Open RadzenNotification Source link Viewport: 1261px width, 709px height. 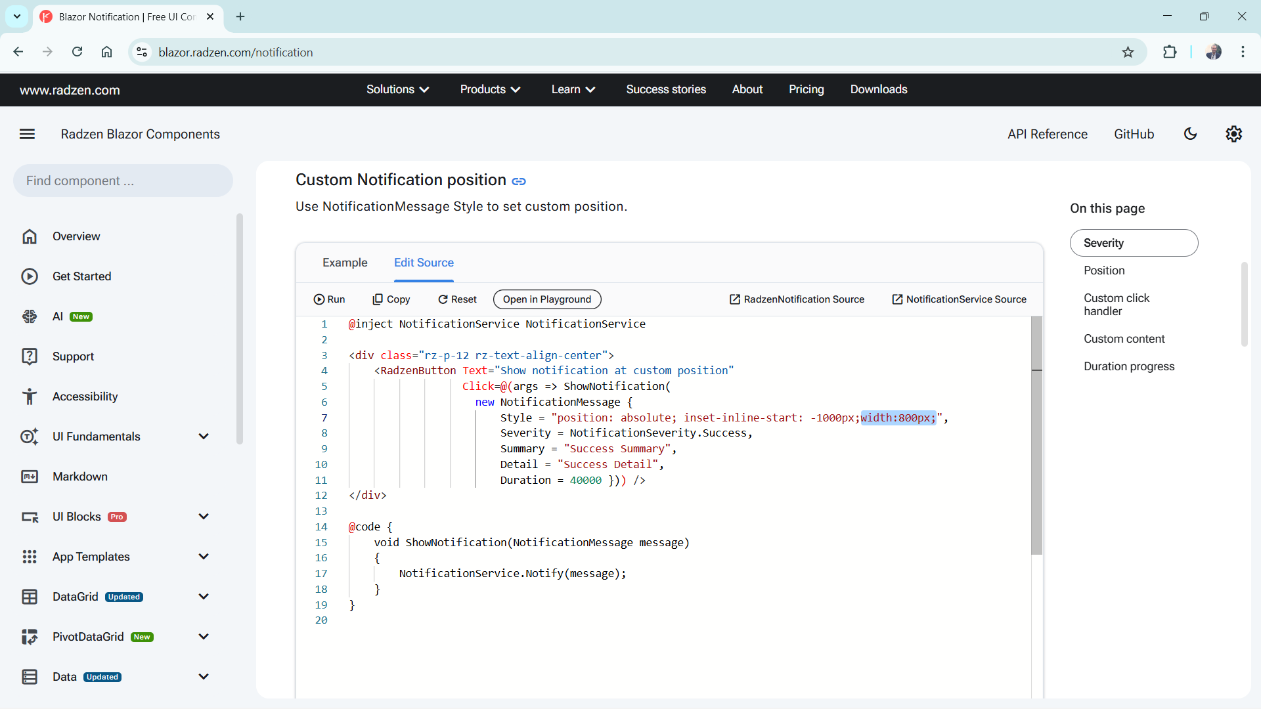[x=797, y=299]
